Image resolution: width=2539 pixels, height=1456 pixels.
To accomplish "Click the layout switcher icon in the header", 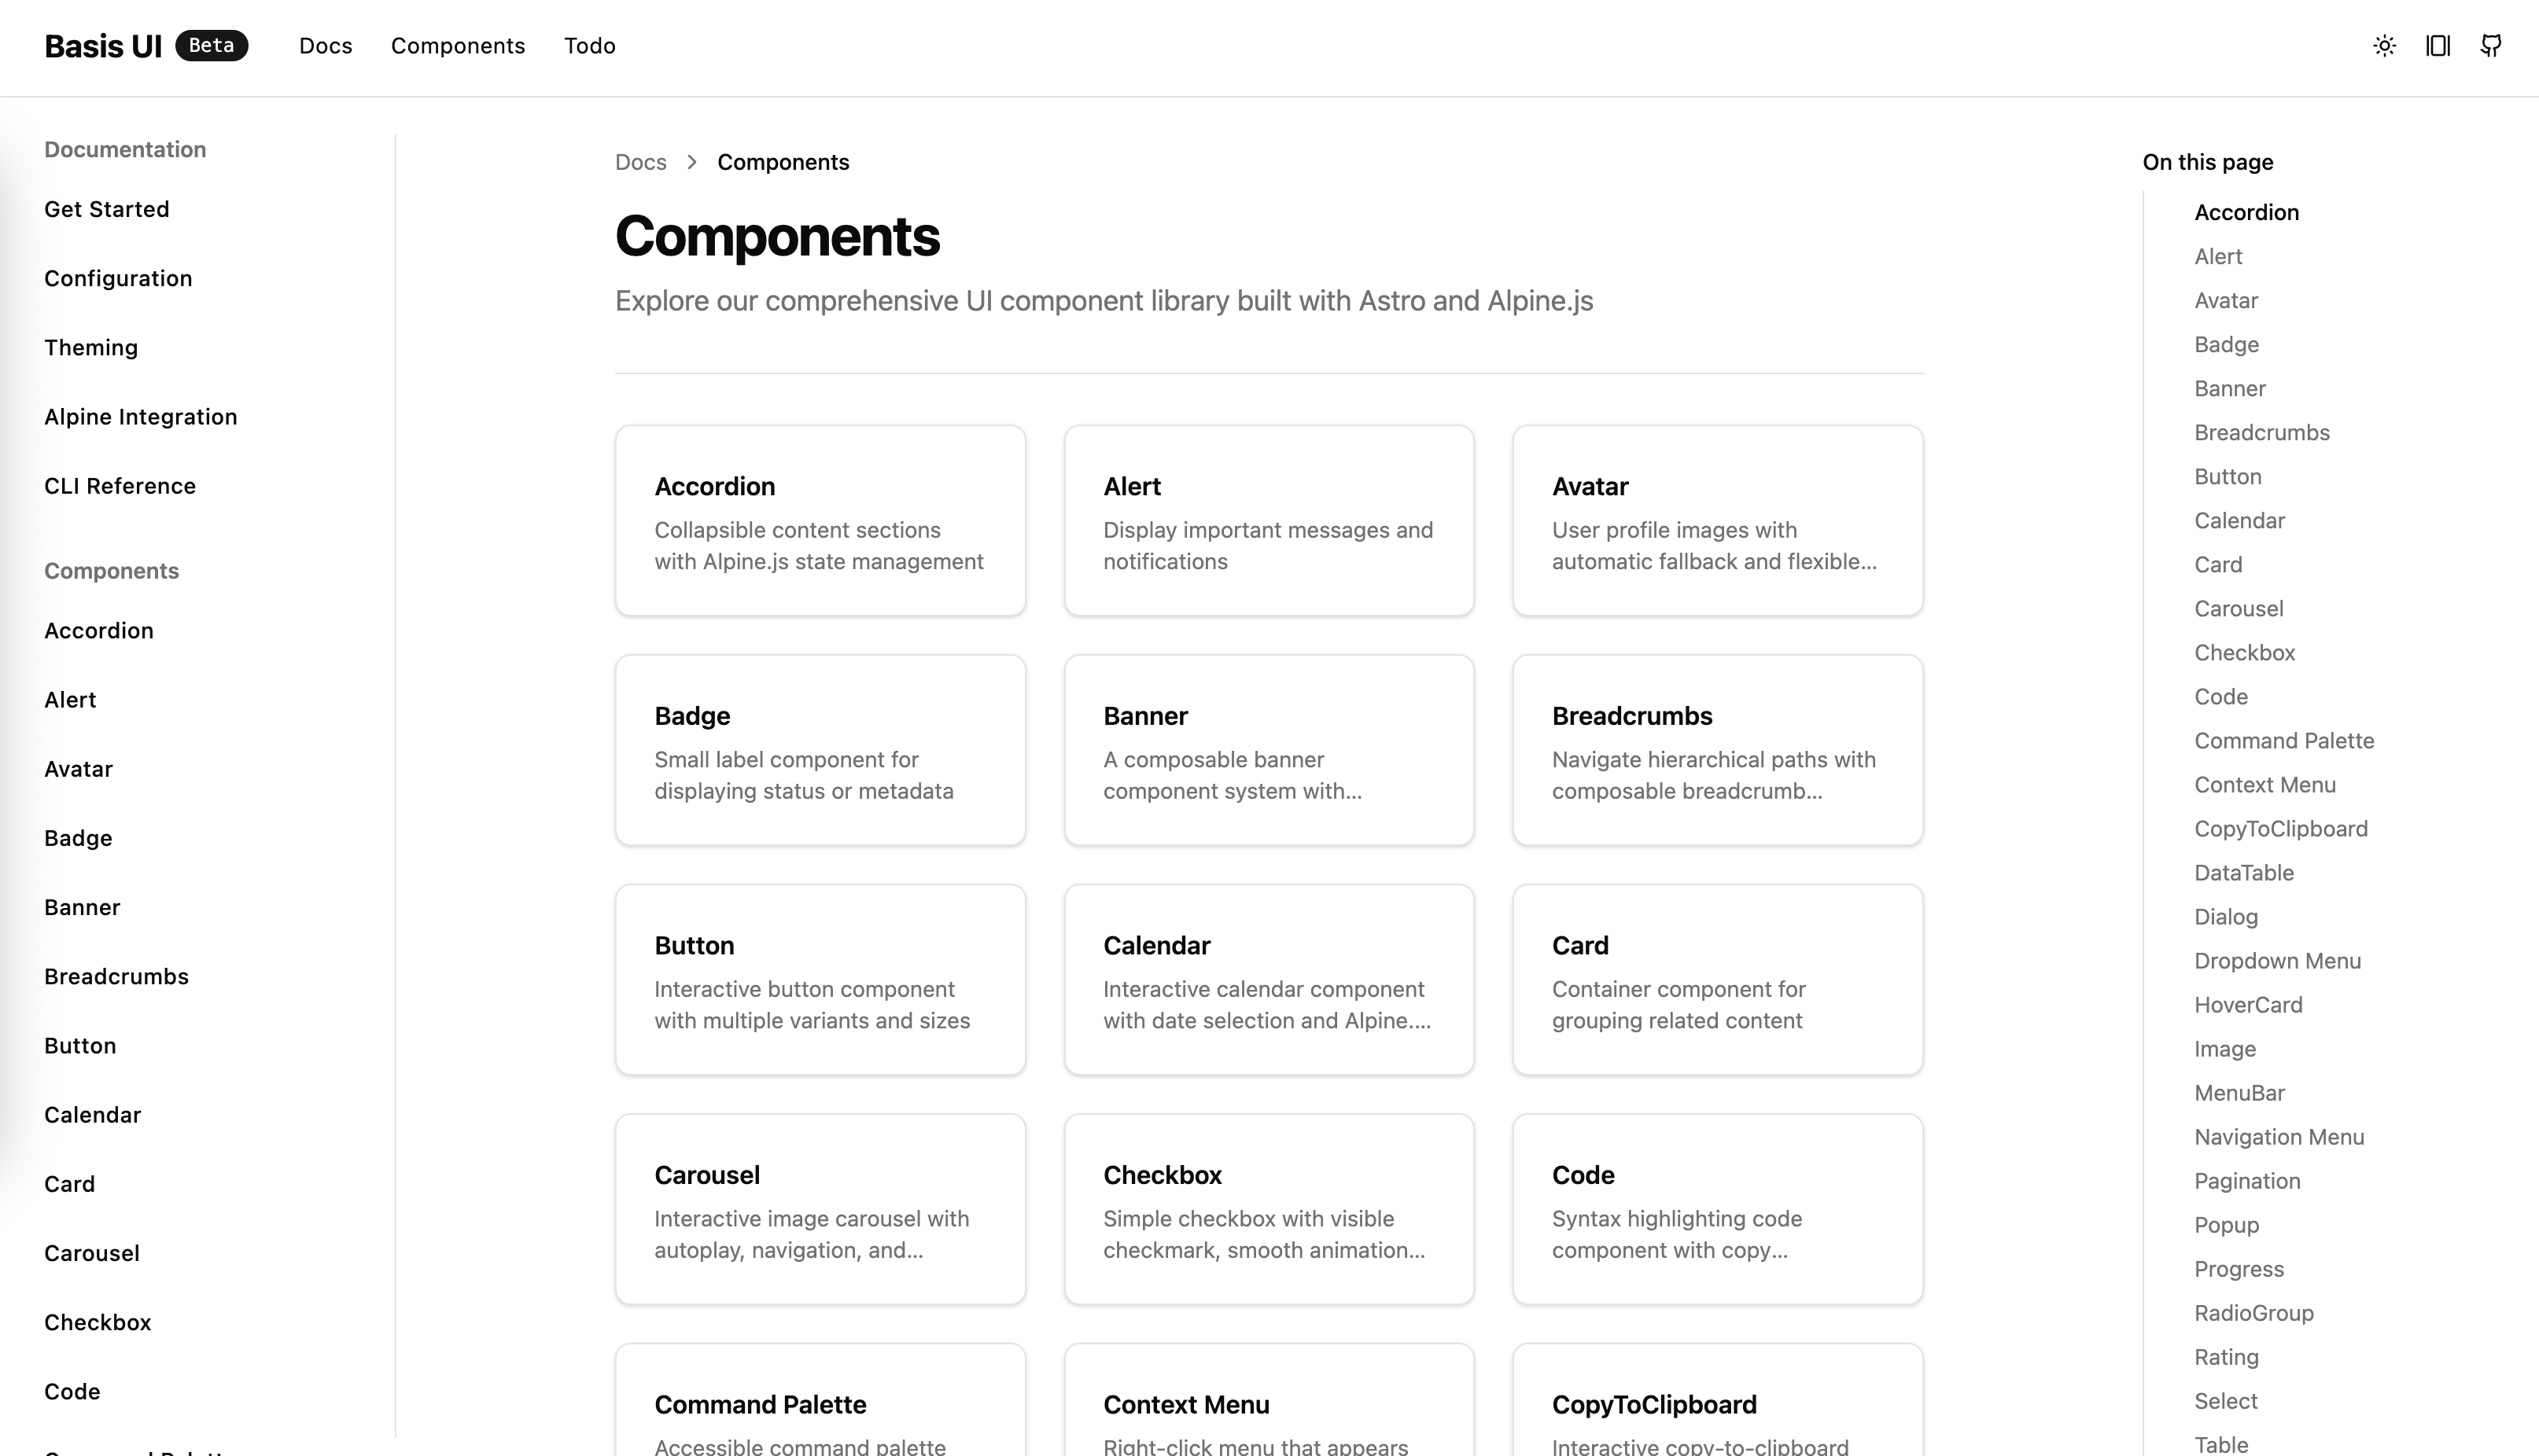I will tap(2438, 46).
